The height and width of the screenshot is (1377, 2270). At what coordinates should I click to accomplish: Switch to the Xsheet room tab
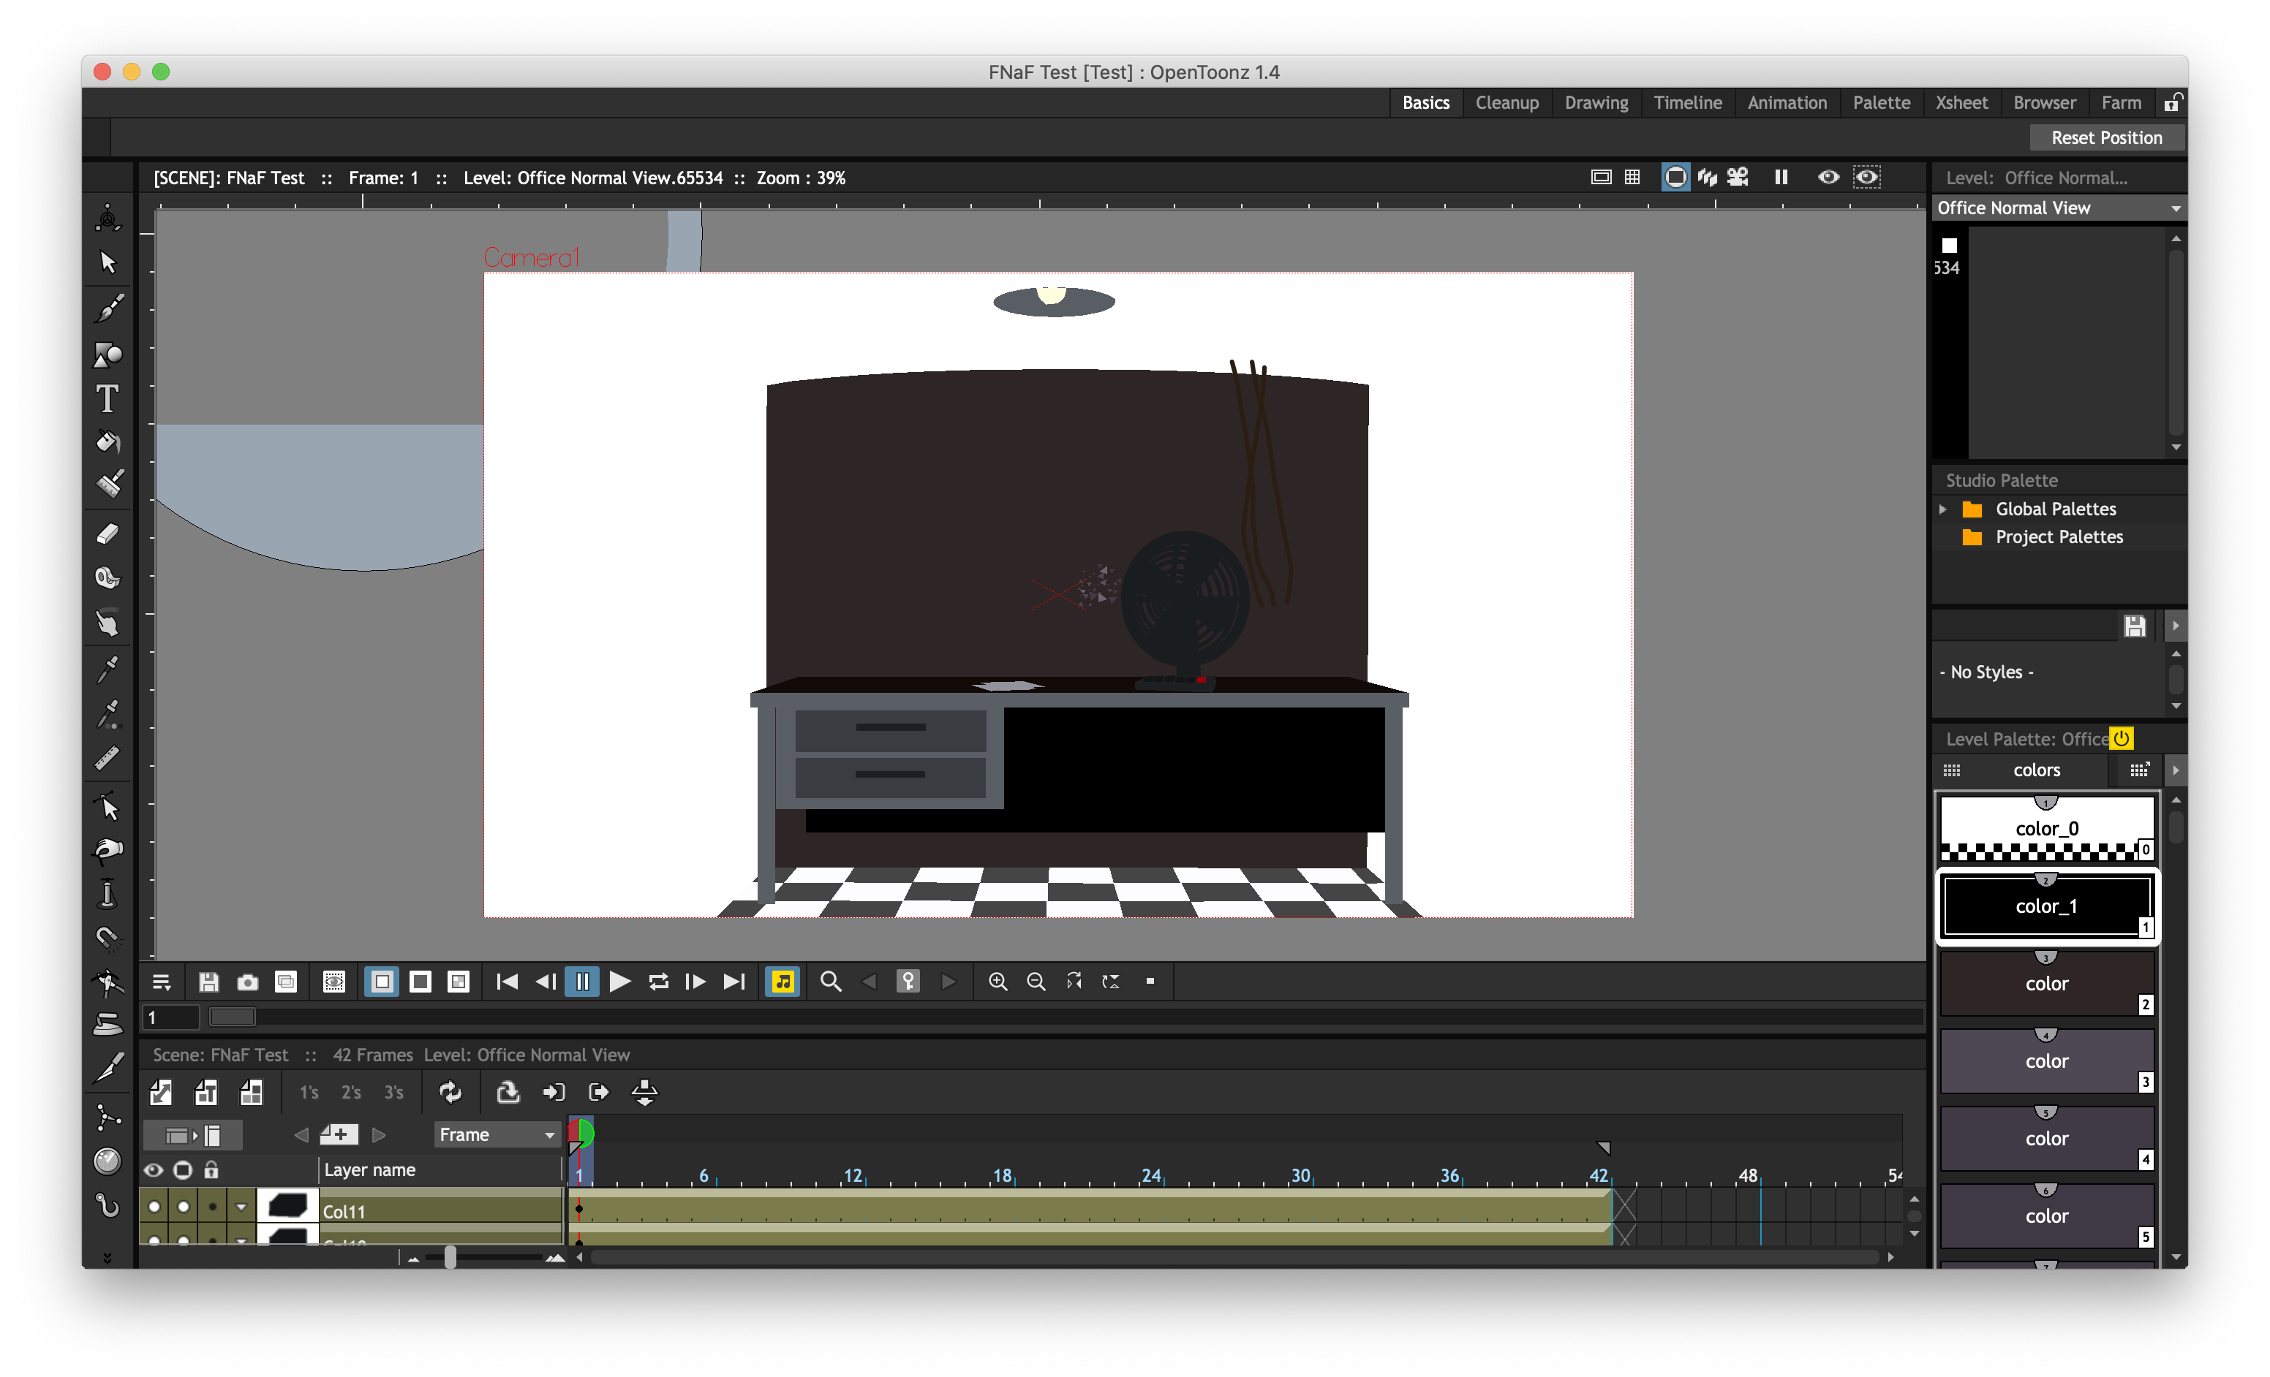[1961, 102]
